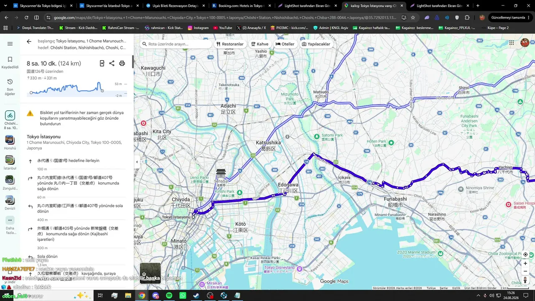535x301 pixels.
Task: Open a new browser tab
Action: pyautogui.click(x=478, y=6)
